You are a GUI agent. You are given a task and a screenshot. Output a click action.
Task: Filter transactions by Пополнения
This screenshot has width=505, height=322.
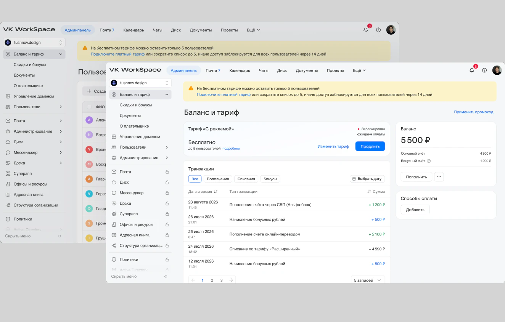[219, 179]
